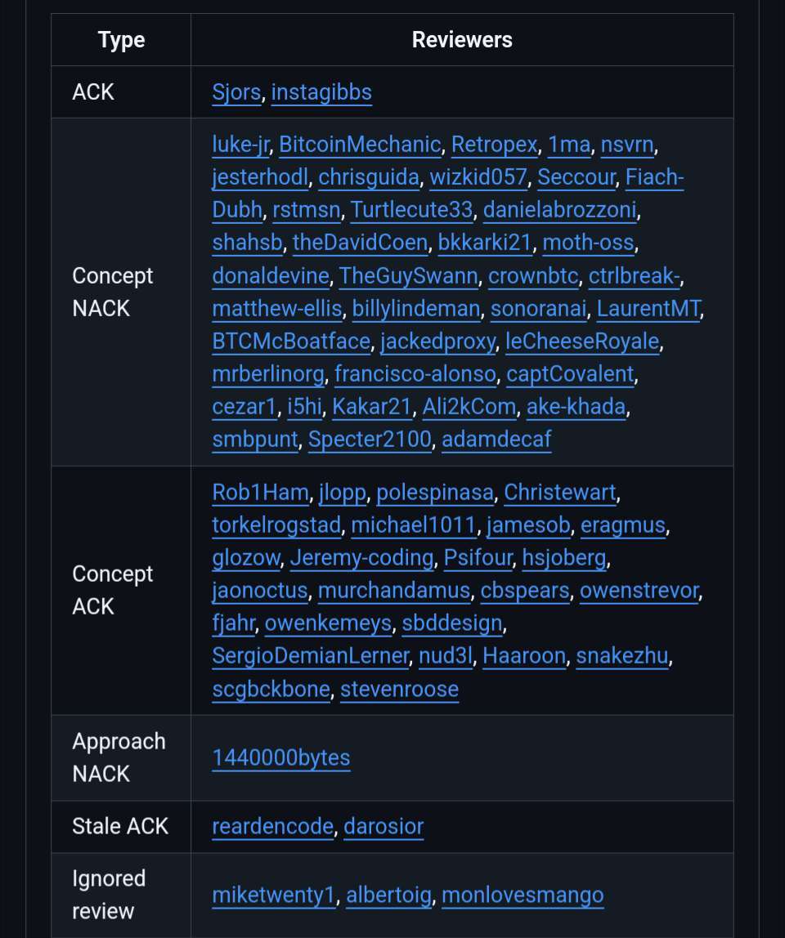Open BTCMcBoatface reviewer link
Screen dimensions: 785x938
pos(291,342)
